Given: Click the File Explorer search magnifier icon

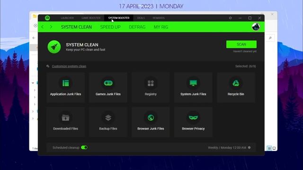Looking at the screenshot, I should 270,38.
